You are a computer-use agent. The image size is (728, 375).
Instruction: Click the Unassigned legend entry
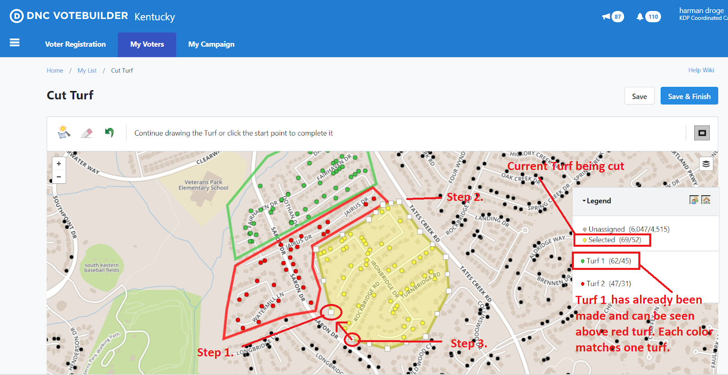point(626,229)
